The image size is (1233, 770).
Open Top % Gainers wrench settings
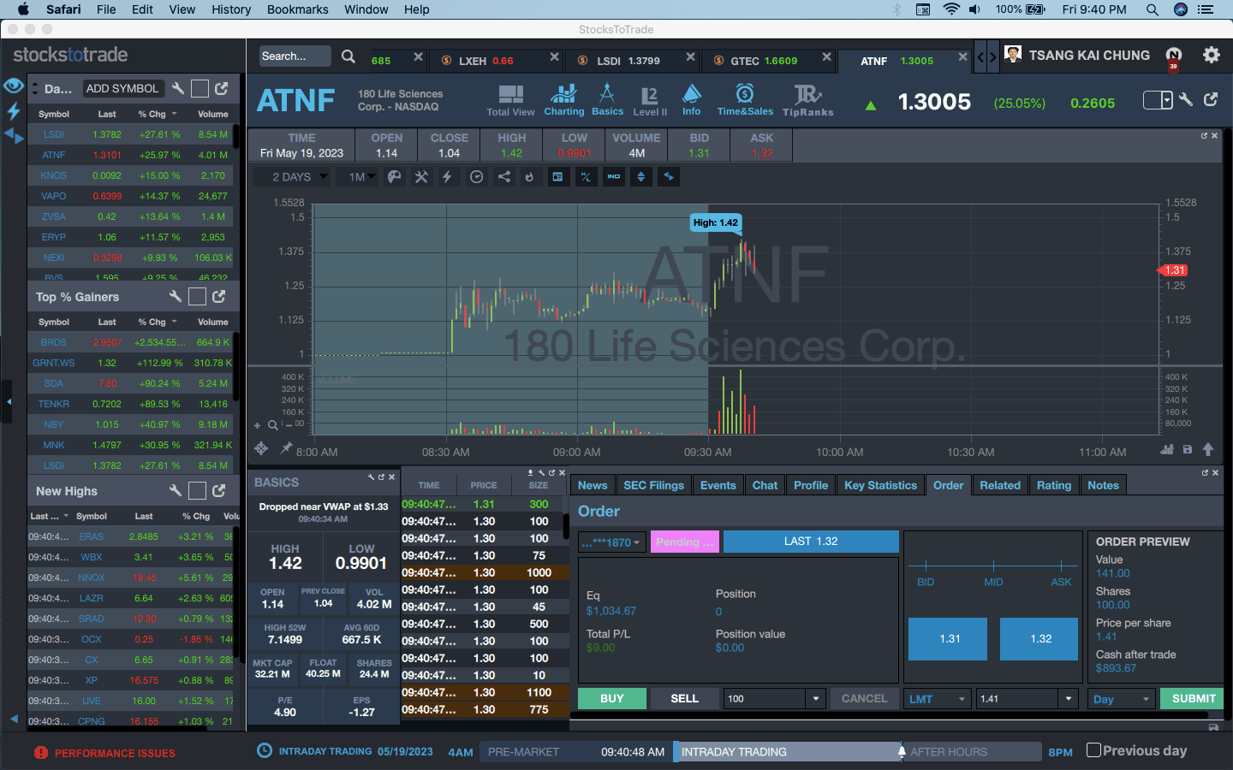click(176, 296)
